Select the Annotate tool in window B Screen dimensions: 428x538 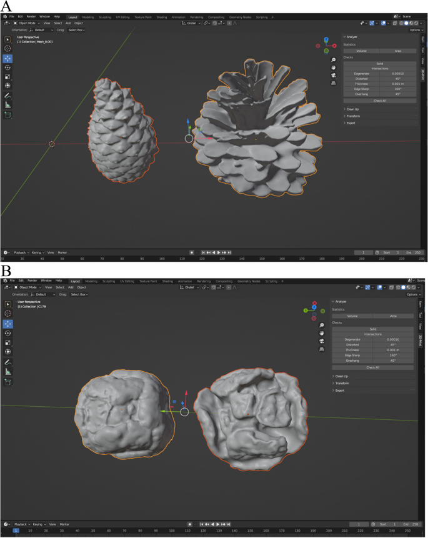(8, 362)
